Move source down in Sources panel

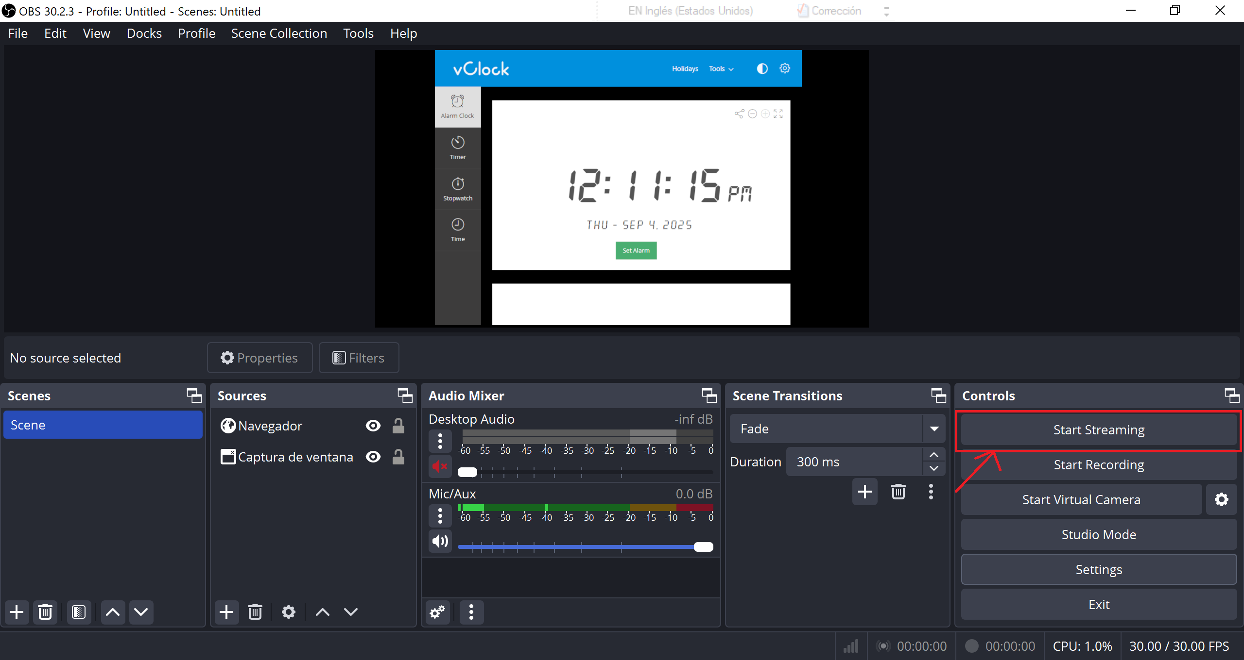(x=351, y=612)
